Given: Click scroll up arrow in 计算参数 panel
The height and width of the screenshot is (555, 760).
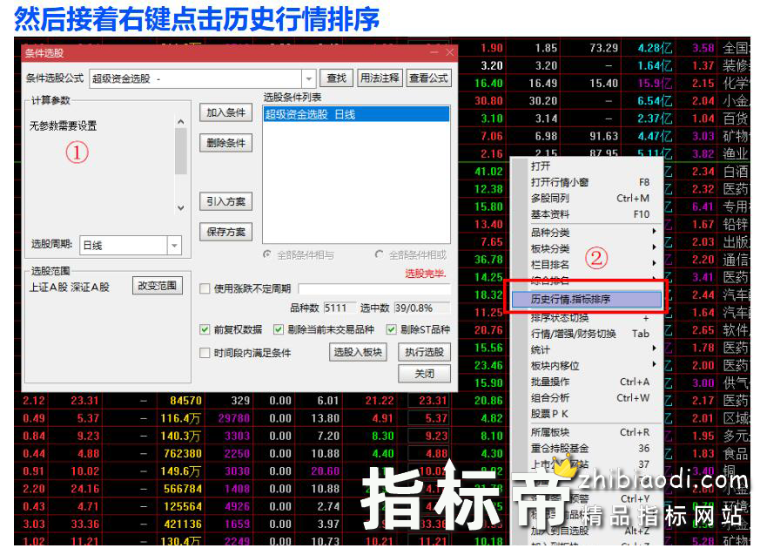Looking at the screenshot, I should pyautogui.click(x=181, y=122).
